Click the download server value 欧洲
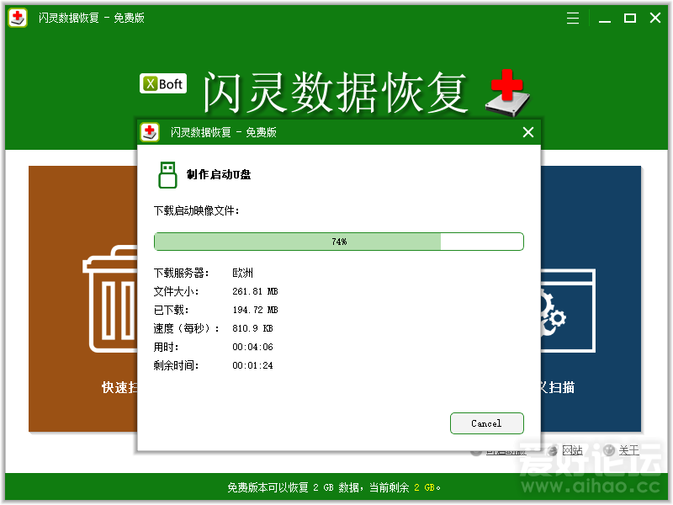 pyautogui.click(x=242, y=273)
